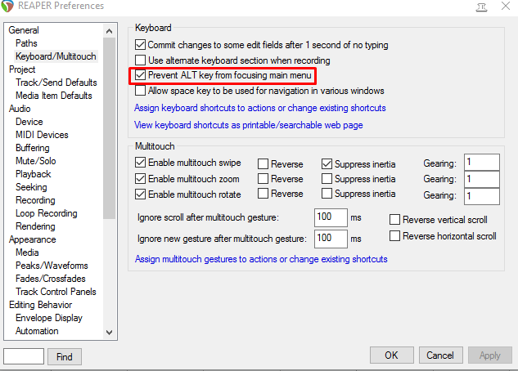The height and width of the screenshot is (371, 518).
Task: Open Recording preferences page
Action: (x=35, y=200)
